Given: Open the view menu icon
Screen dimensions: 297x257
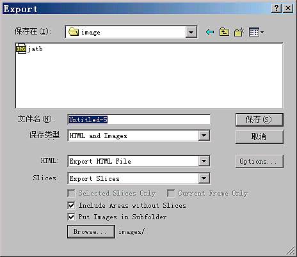Looking at the screenshot, I should 256,32.
